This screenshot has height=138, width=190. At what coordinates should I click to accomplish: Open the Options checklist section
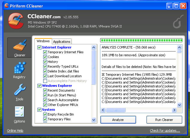tap(19, 114)
